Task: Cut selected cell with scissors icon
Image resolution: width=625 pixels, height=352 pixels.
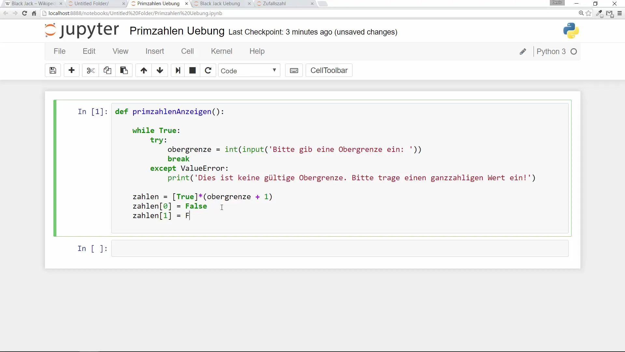Action: [90, 70]
